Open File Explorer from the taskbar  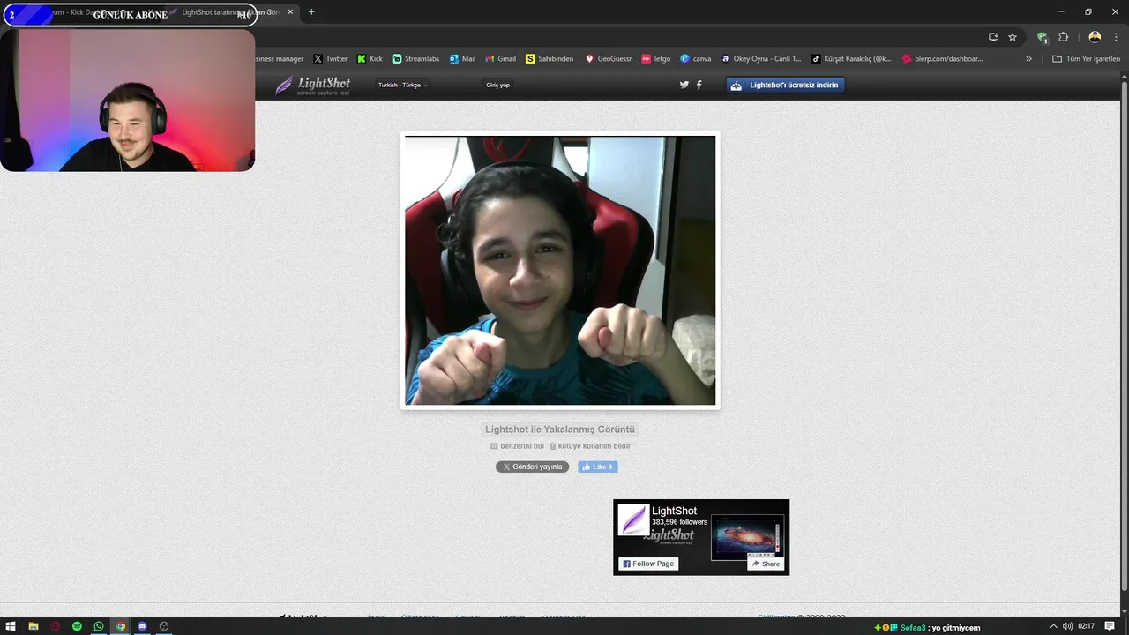coord(33,626)
